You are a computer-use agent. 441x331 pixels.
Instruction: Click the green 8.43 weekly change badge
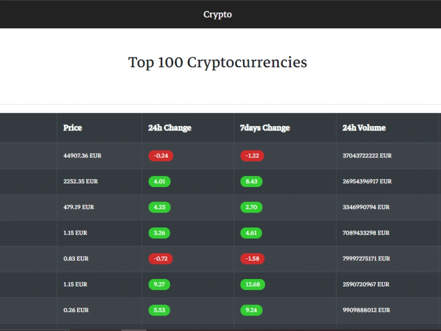click(251, 181)
